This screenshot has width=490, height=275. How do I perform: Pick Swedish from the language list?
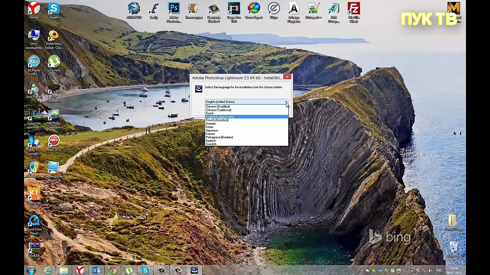247,144
